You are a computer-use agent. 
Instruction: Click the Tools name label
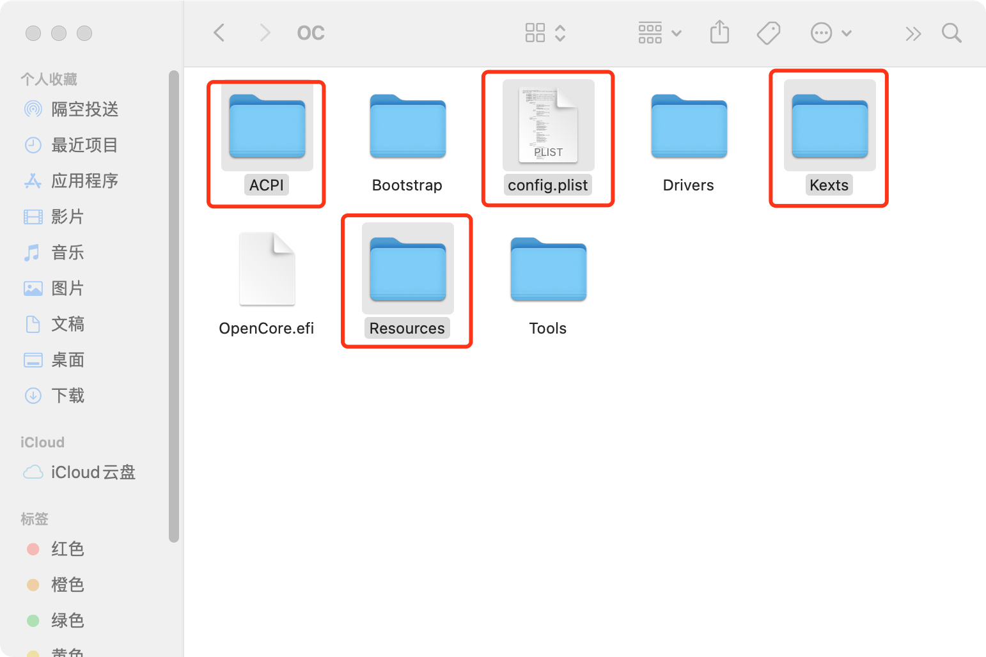click(548, 328)
